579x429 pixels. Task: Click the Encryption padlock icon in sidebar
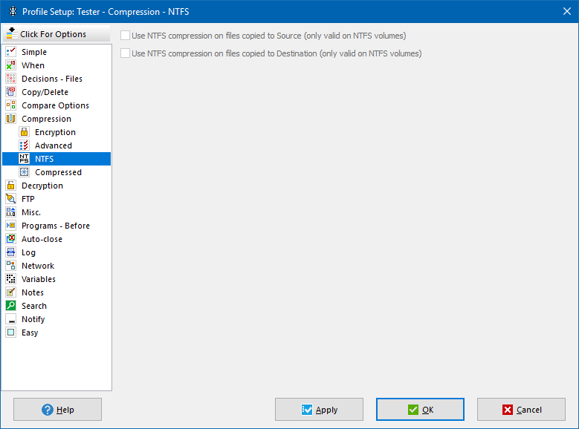point(24,132)
